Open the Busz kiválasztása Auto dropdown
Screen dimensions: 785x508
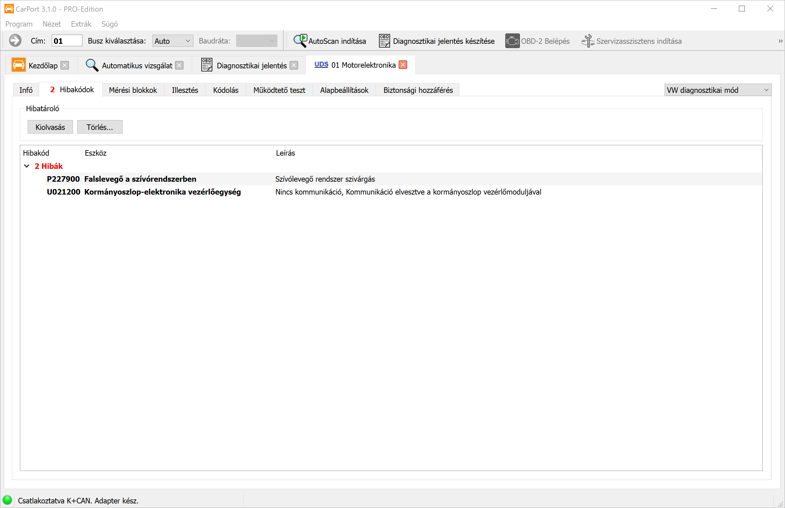(173, 41)
